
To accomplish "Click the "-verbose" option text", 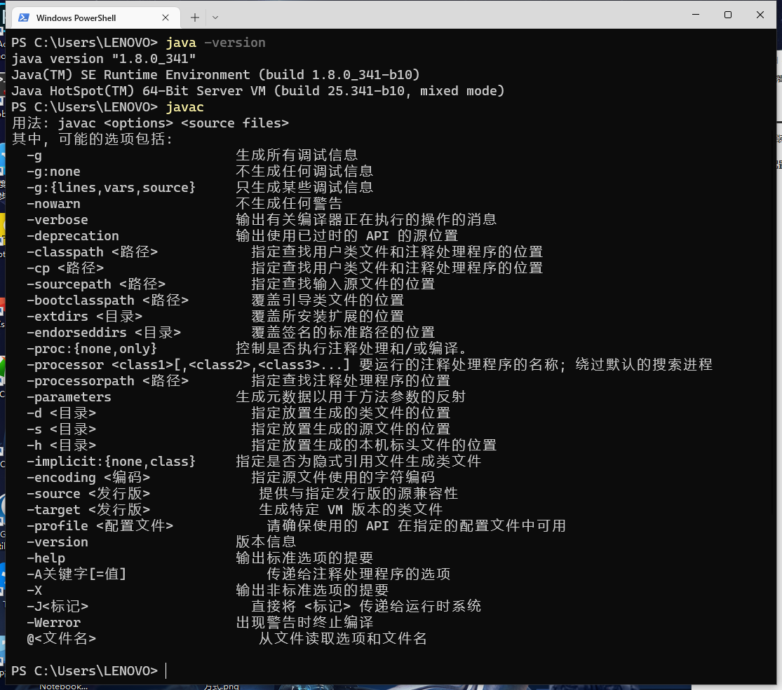I will [57, 219].
